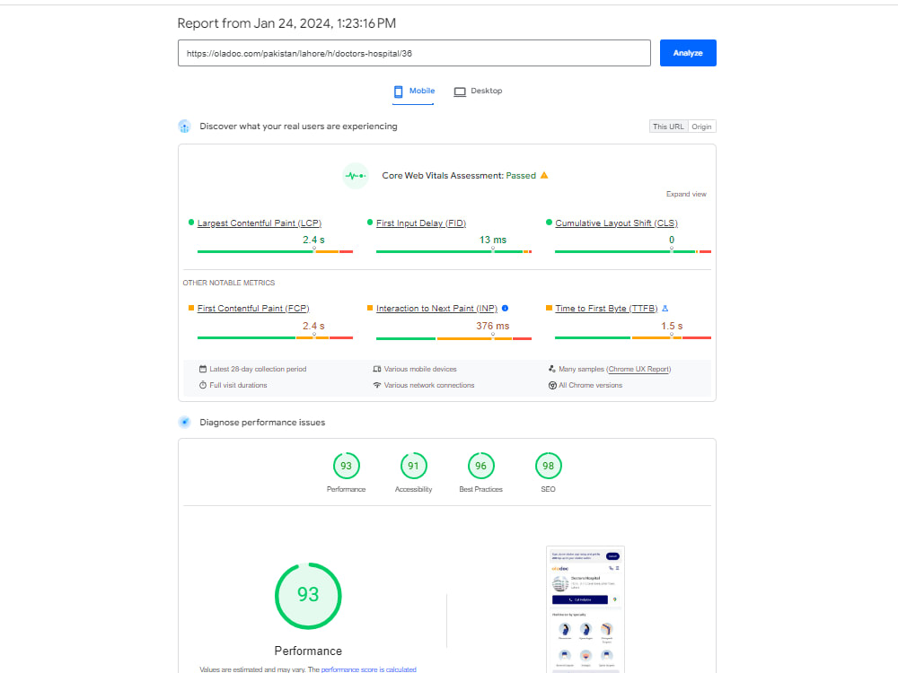
Task: Click the TTFB value 1.5 s
Action: (672, 326)
